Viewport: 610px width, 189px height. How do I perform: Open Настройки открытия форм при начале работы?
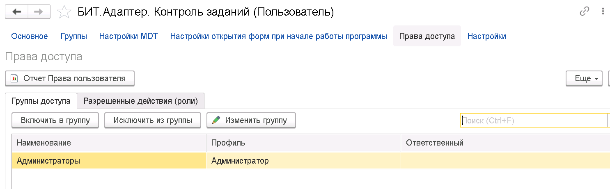[278, 36]
